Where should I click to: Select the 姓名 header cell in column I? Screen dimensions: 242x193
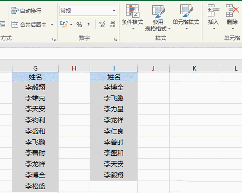tap(114, 77)
